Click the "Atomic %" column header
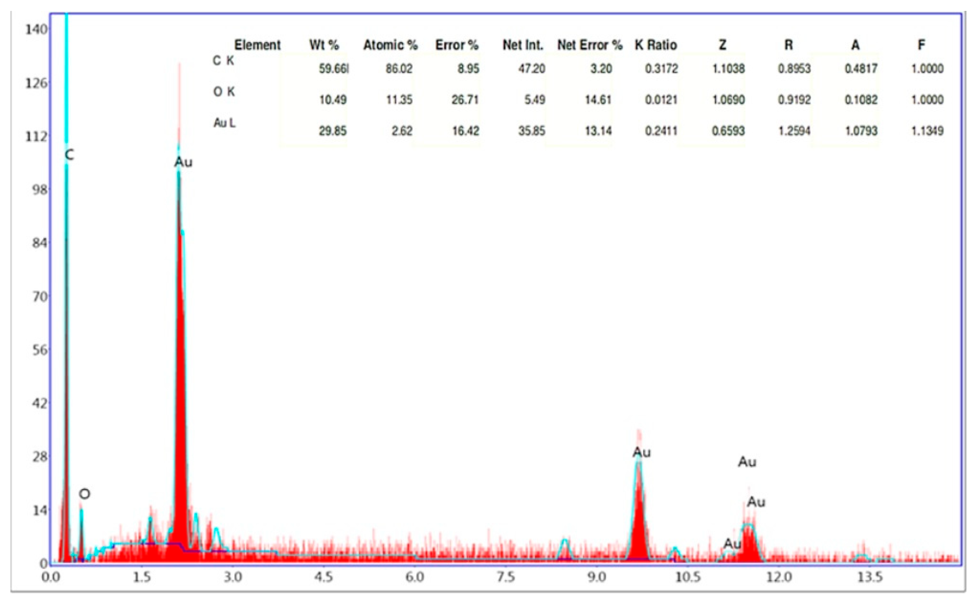The height and width of the screenshot is (599, 974). point(391,45)
